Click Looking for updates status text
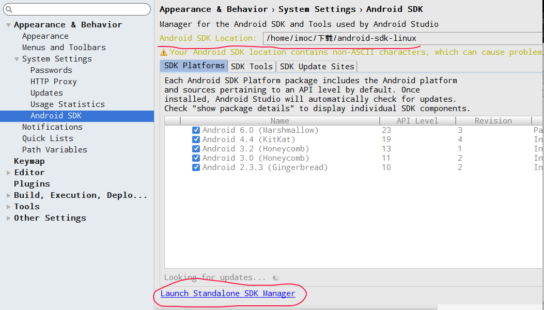Viewport: 544px width, 310px height. (x=215, y=278)
